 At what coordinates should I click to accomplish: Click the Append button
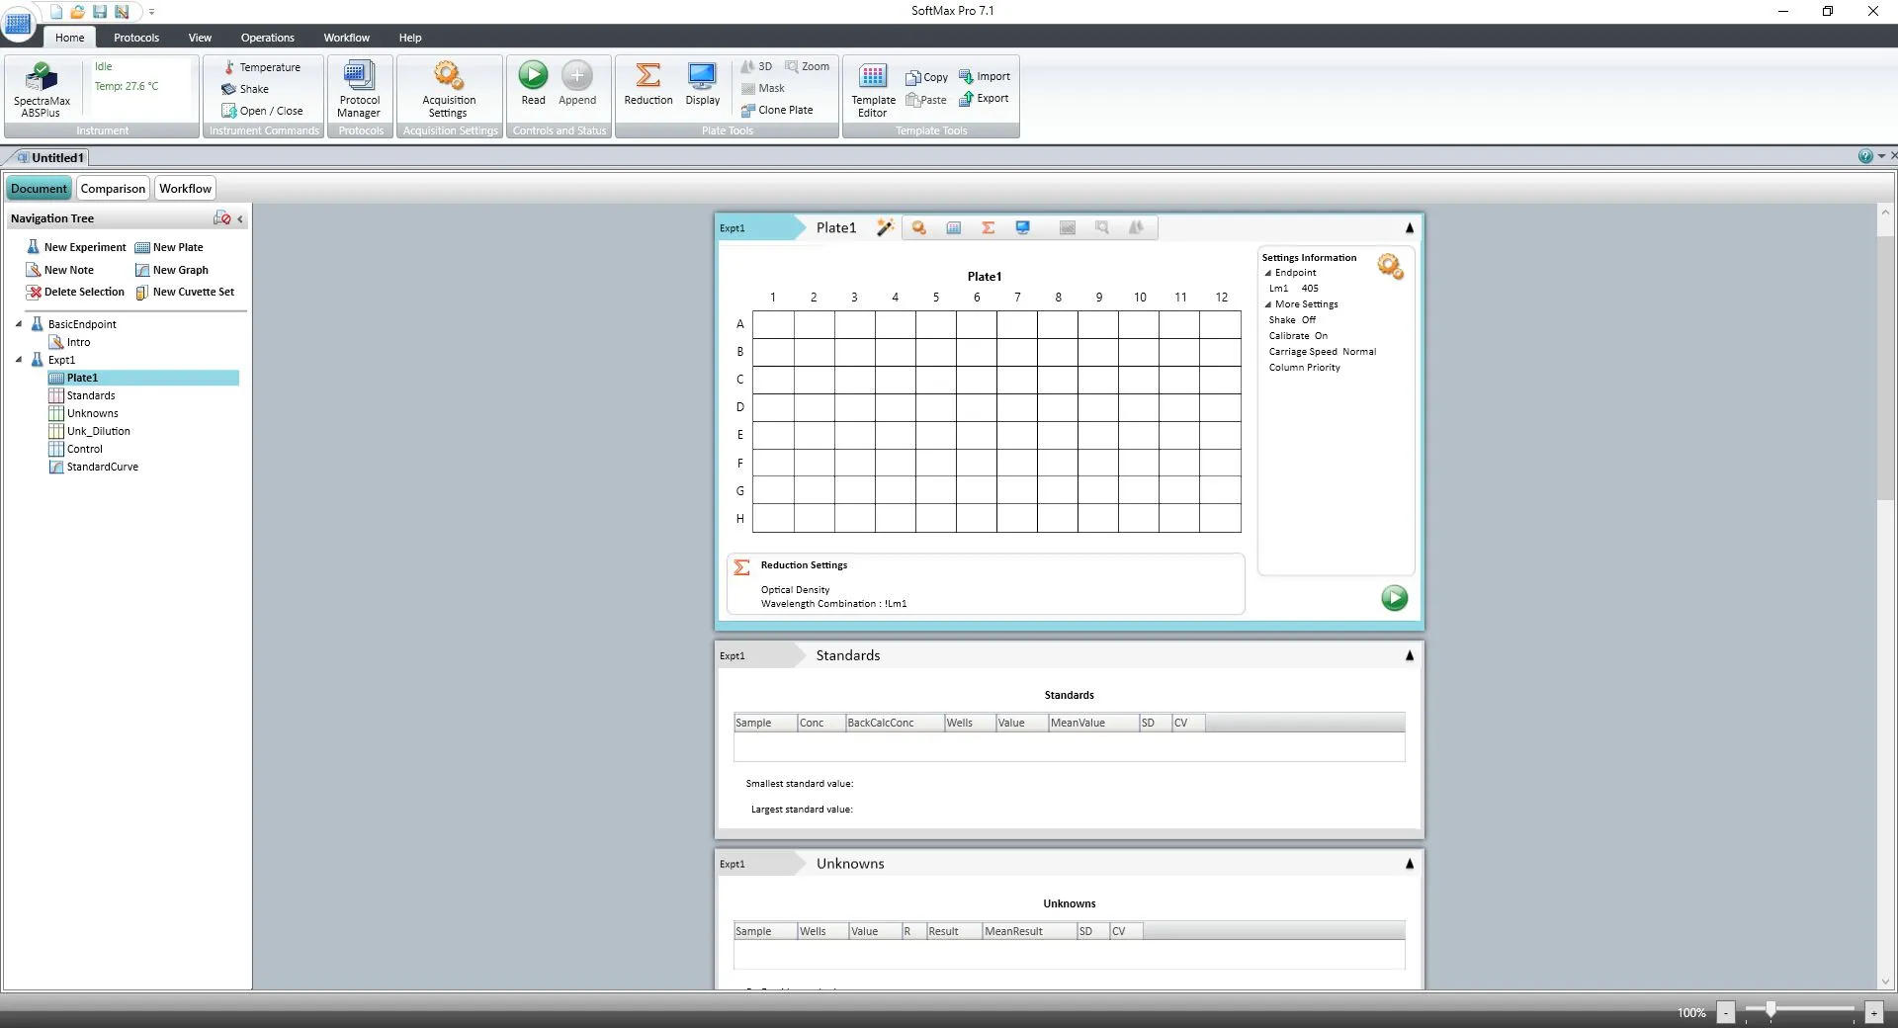coord(577,83)
